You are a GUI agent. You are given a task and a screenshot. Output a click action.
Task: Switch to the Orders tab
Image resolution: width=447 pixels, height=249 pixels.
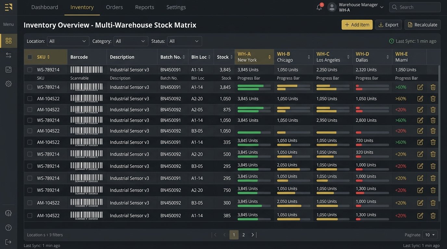114,7
